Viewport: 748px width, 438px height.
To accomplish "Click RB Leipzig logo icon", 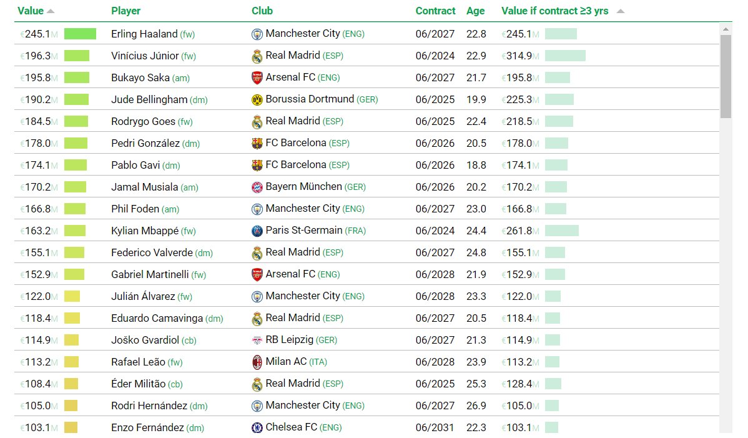I will (257, 340).
